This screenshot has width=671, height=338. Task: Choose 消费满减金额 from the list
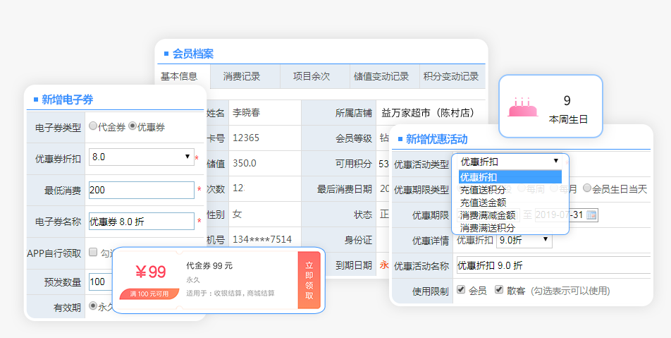488,215
